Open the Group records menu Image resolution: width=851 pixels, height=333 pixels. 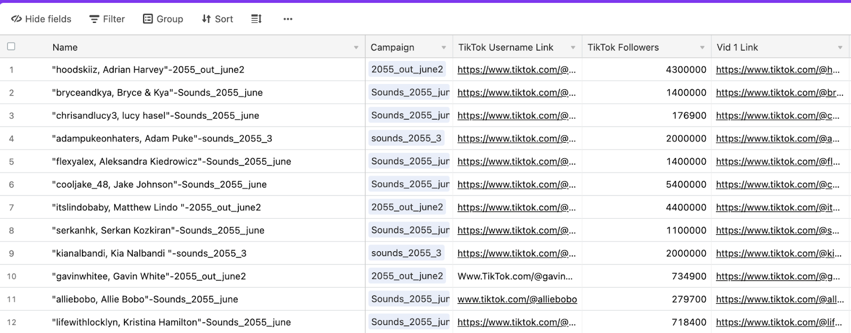(x=163, y=19)
